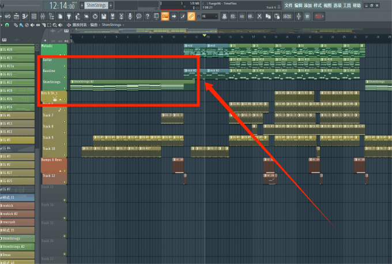The image size is (392, 264).
Task: Open the 工具 (Tools) menu
Action: pos(346,5)
